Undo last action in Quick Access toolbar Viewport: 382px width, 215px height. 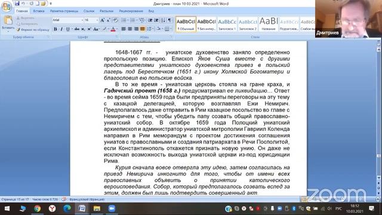23,4
